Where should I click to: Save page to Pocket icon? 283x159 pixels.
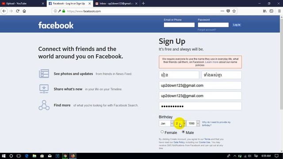coord(228,11)
